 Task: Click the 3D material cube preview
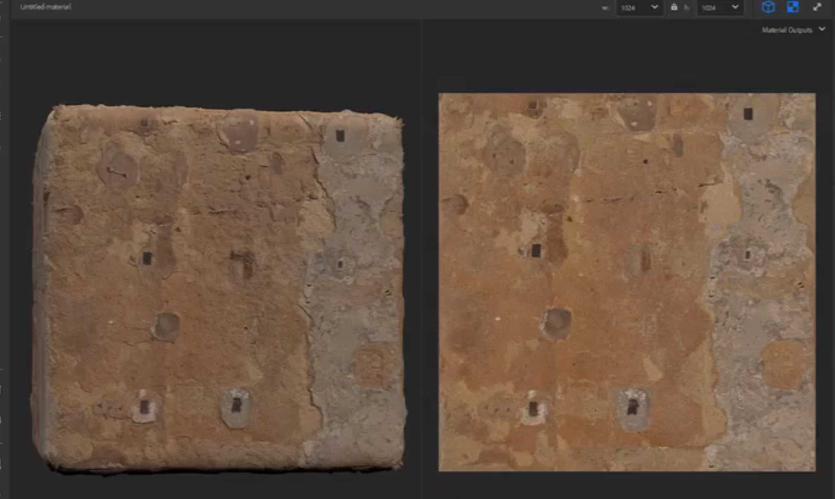coord(219,289)
